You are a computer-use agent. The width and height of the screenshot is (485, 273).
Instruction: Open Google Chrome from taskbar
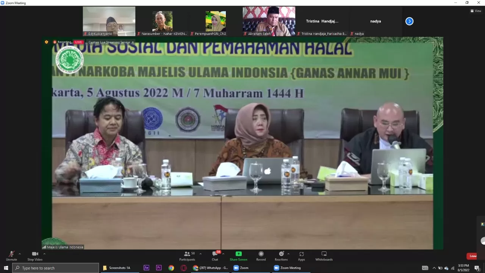tap(171, 268)
